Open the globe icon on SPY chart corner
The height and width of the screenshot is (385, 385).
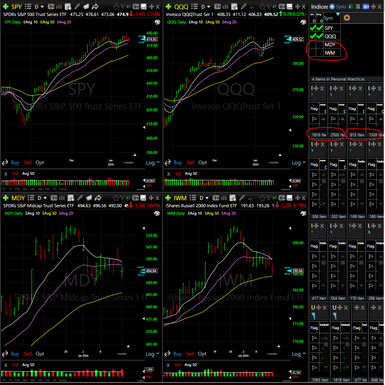(x=157, y=22)
